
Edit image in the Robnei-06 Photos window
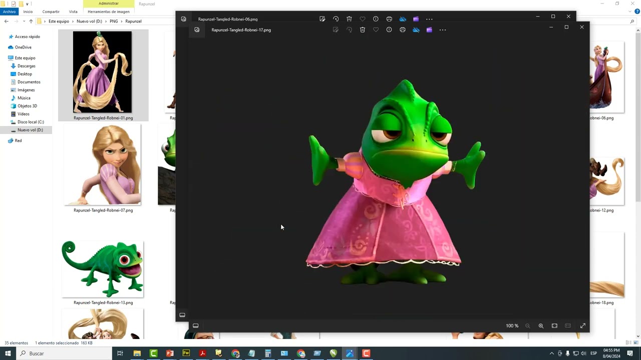pos(322,19)
